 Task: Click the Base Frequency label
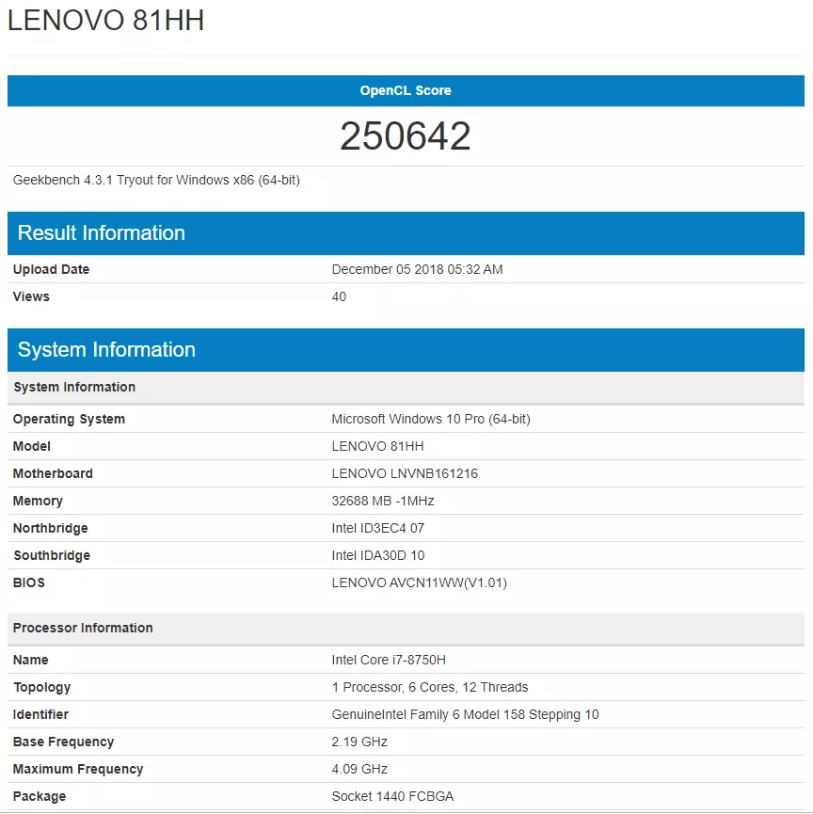[x=63, y=742]
